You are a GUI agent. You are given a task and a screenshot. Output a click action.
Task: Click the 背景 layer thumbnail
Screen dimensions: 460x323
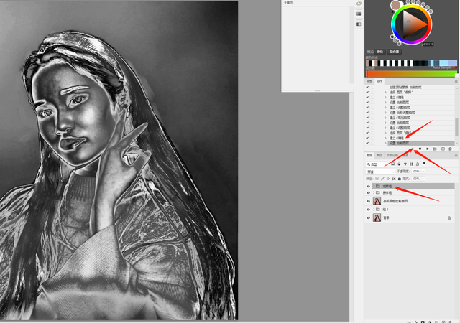tap(377, 217)
